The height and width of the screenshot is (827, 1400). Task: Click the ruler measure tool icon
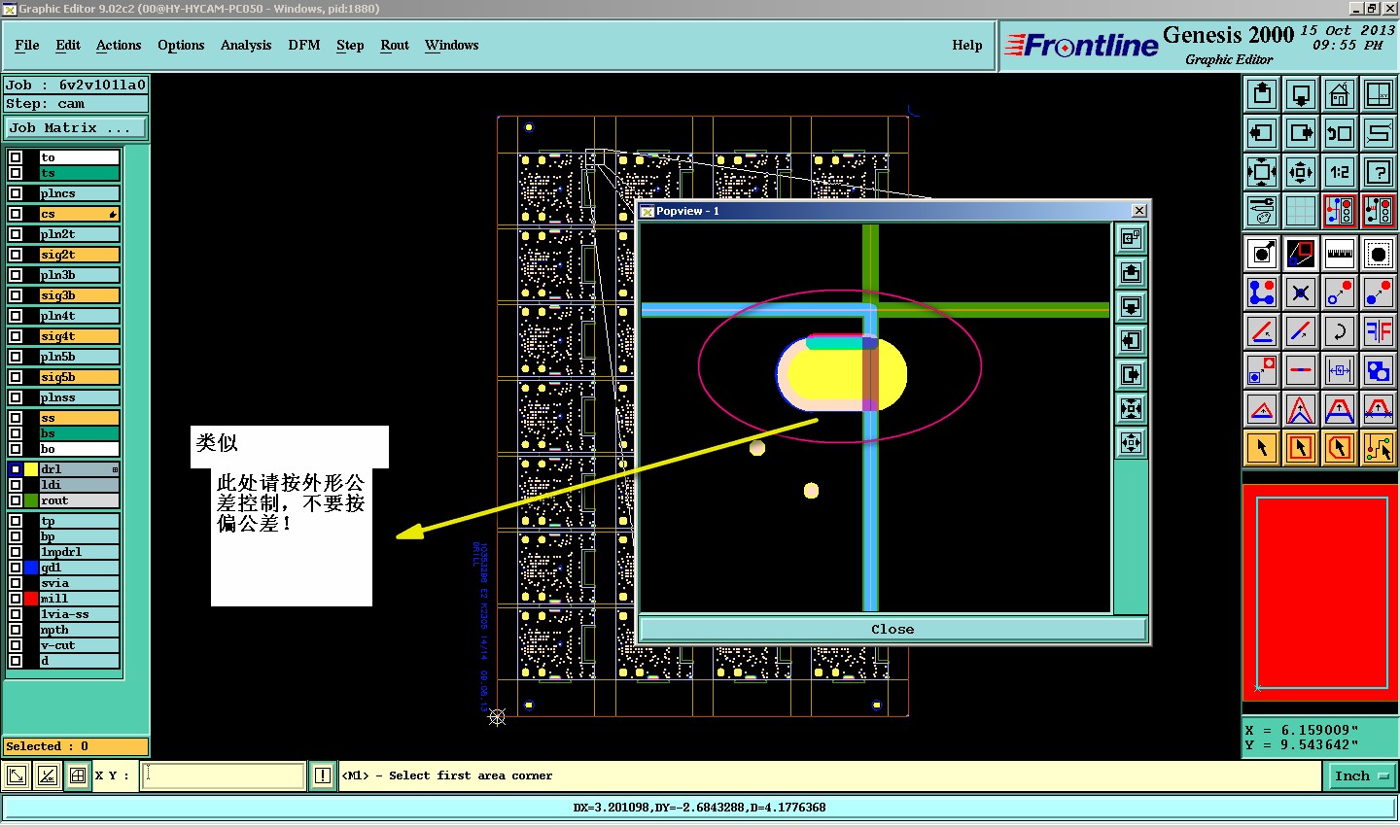(x=1340, y=254)
